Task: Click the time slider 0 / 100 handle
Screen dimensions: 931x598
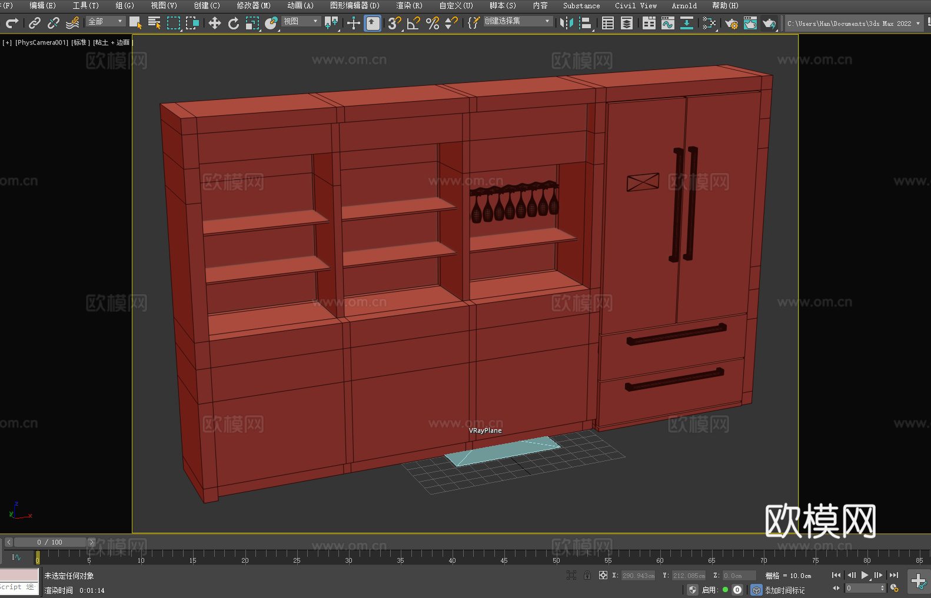Action: pos(50,542)
